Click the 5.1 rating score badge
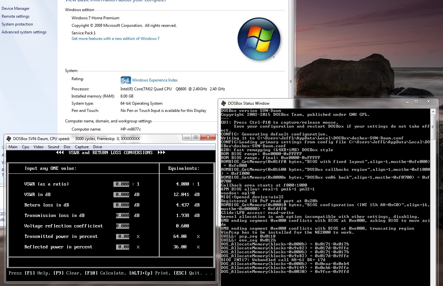443x286 pixels. tap(126, 80)
